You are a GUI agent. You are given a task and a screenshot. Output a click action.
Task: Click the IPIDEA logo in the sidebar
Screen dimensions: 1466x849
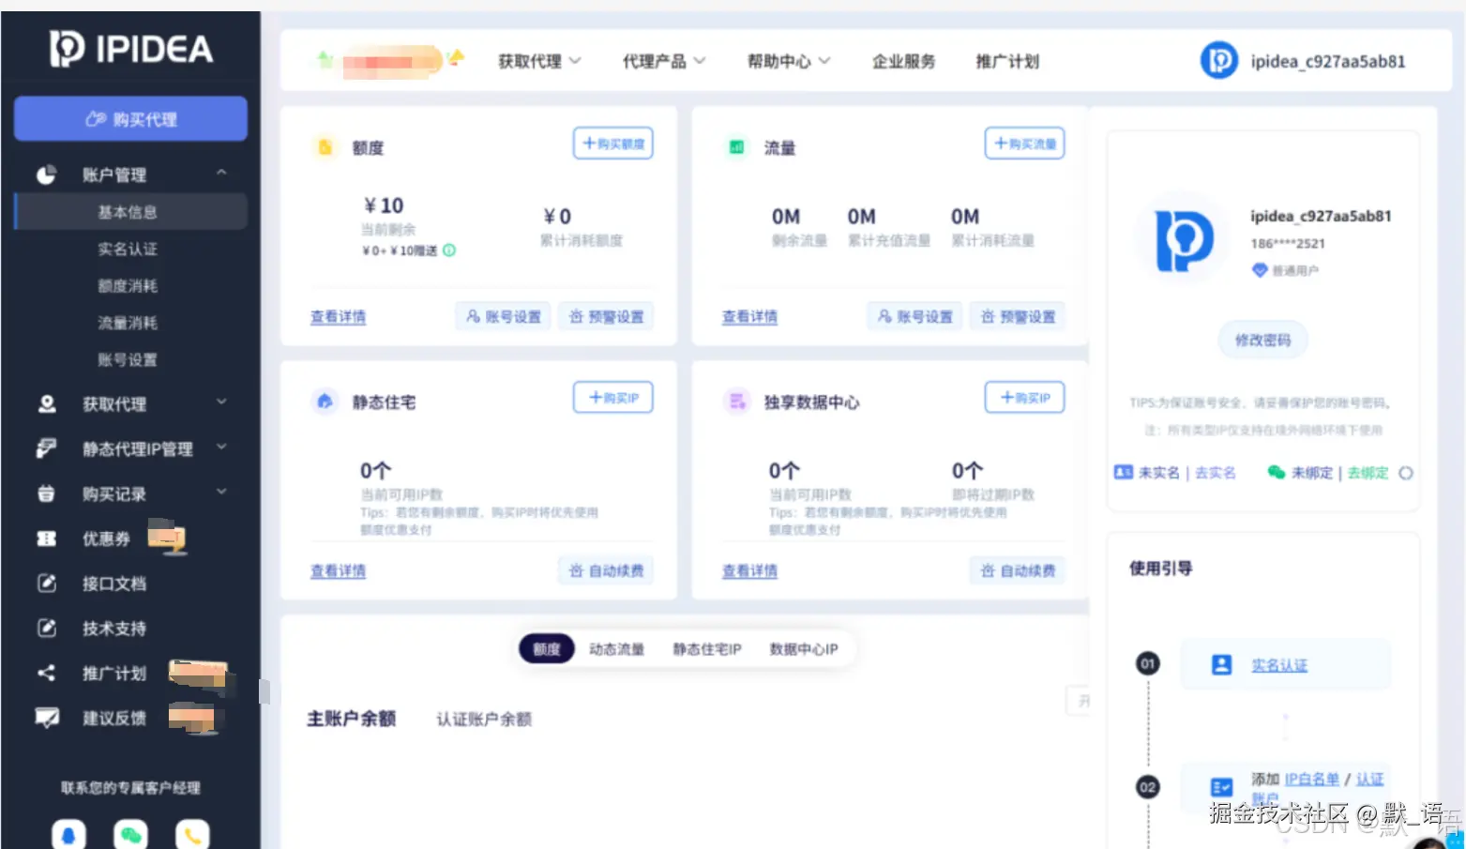click(x=130, y=50)
